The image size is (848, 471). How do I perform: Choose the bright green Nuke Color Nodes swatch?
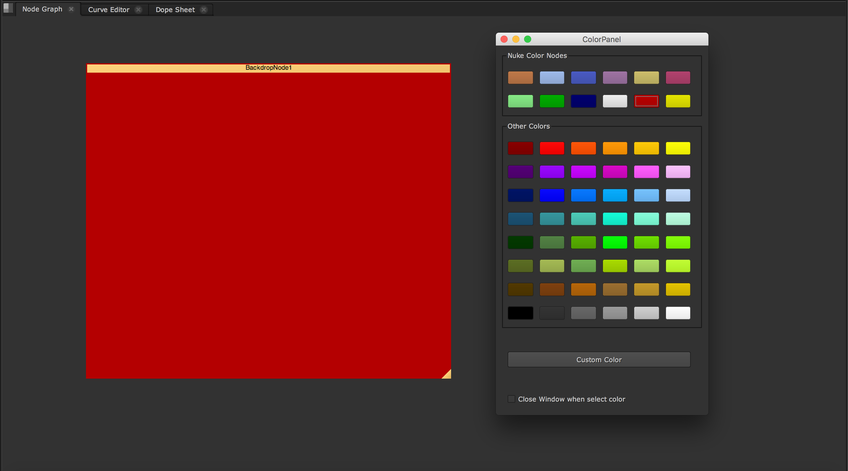(552, 101)
